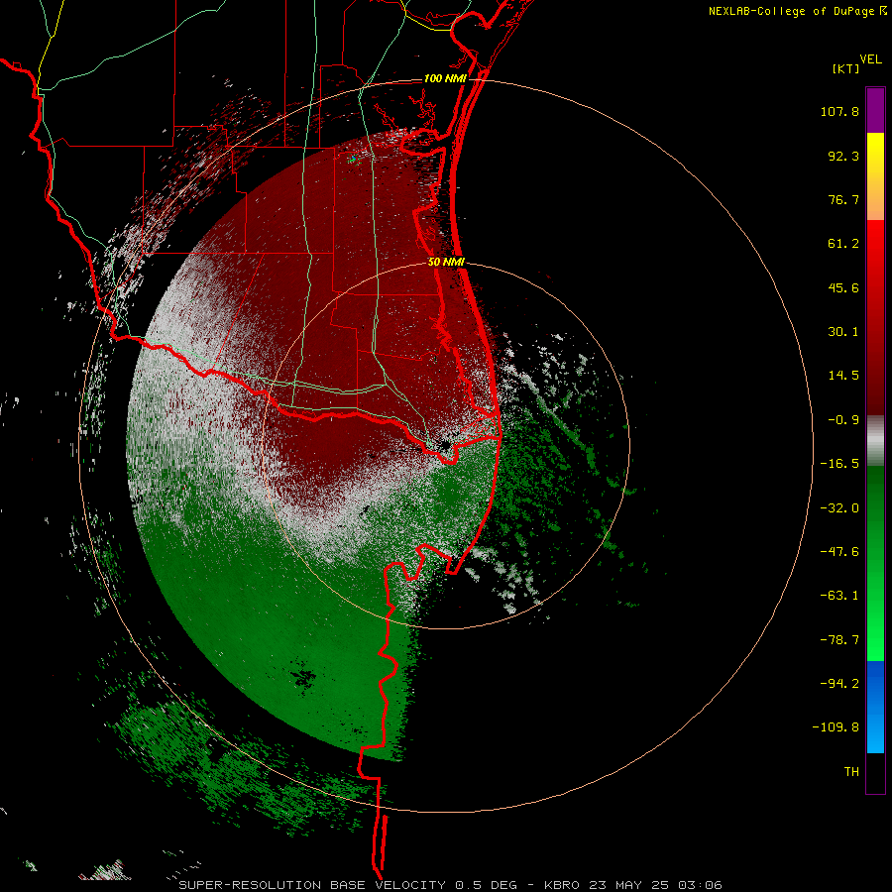
Task: Click the 100 NMI range ring label
Action: (445, 78)
